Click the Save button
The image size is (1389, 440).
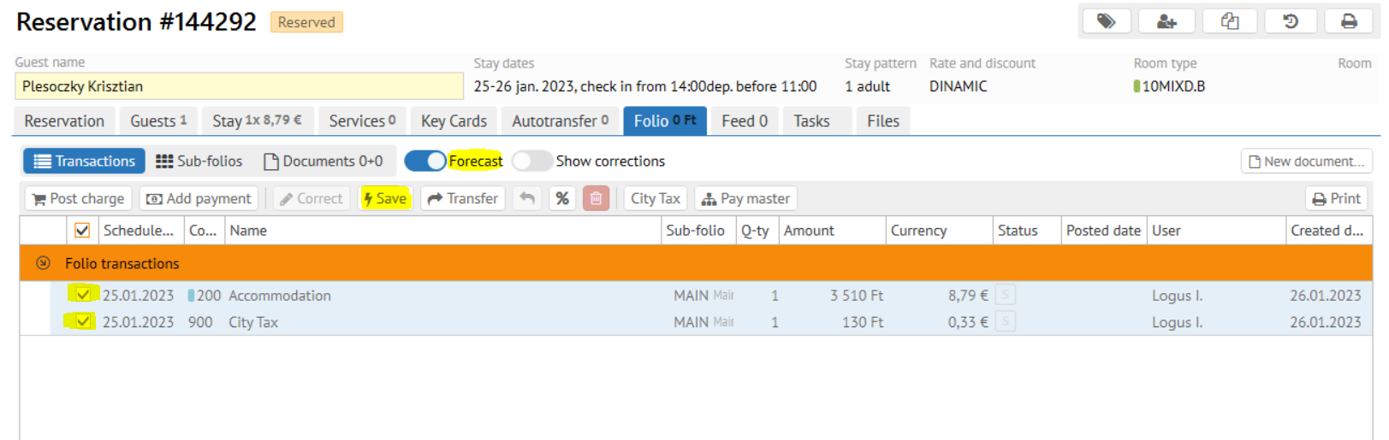click(385, 198)
